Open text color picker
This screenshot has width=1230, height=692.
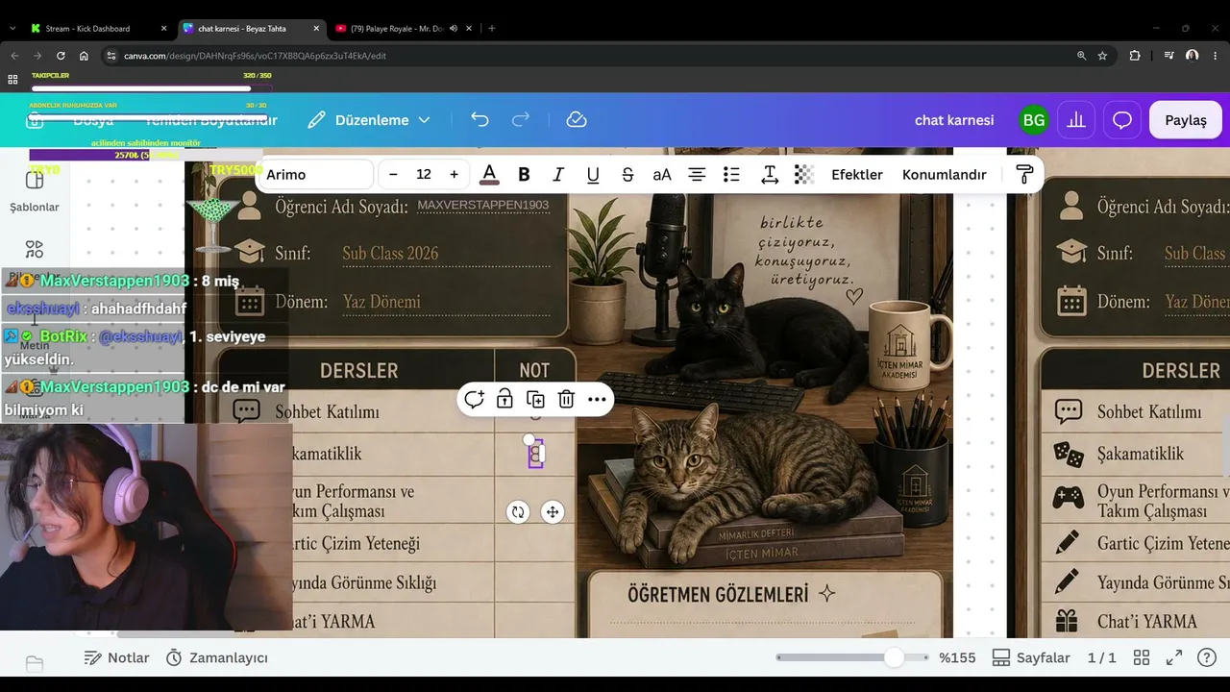(489, 174)
